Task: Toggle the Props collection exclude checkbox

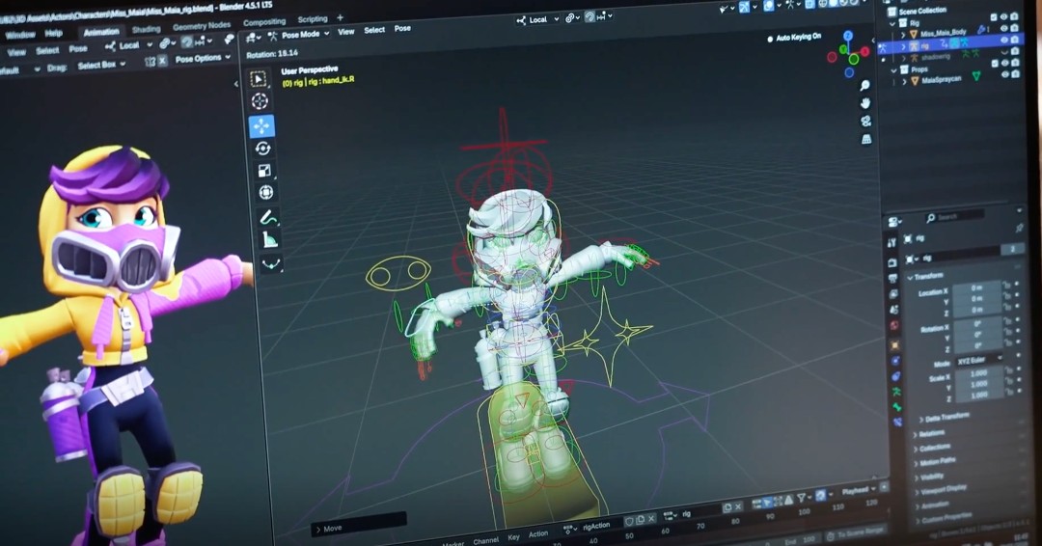Action: click(x=994, y=64)
